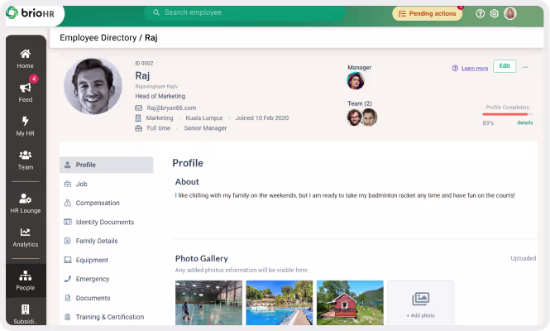This screenshot has height=331, width=550.
Task: Open the three-dot more options menu
Action: [525, 67]
